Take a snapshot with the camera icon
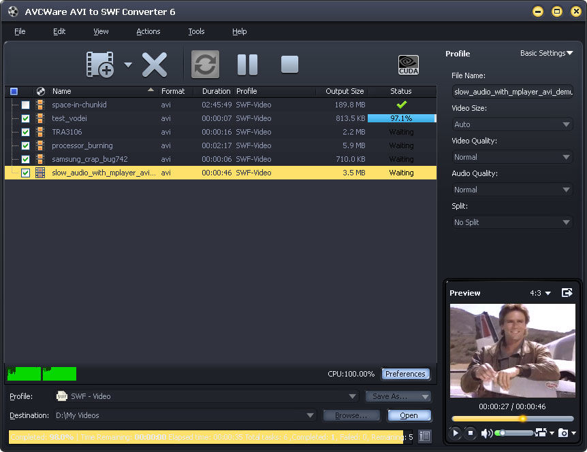 (x=563, y=433)
